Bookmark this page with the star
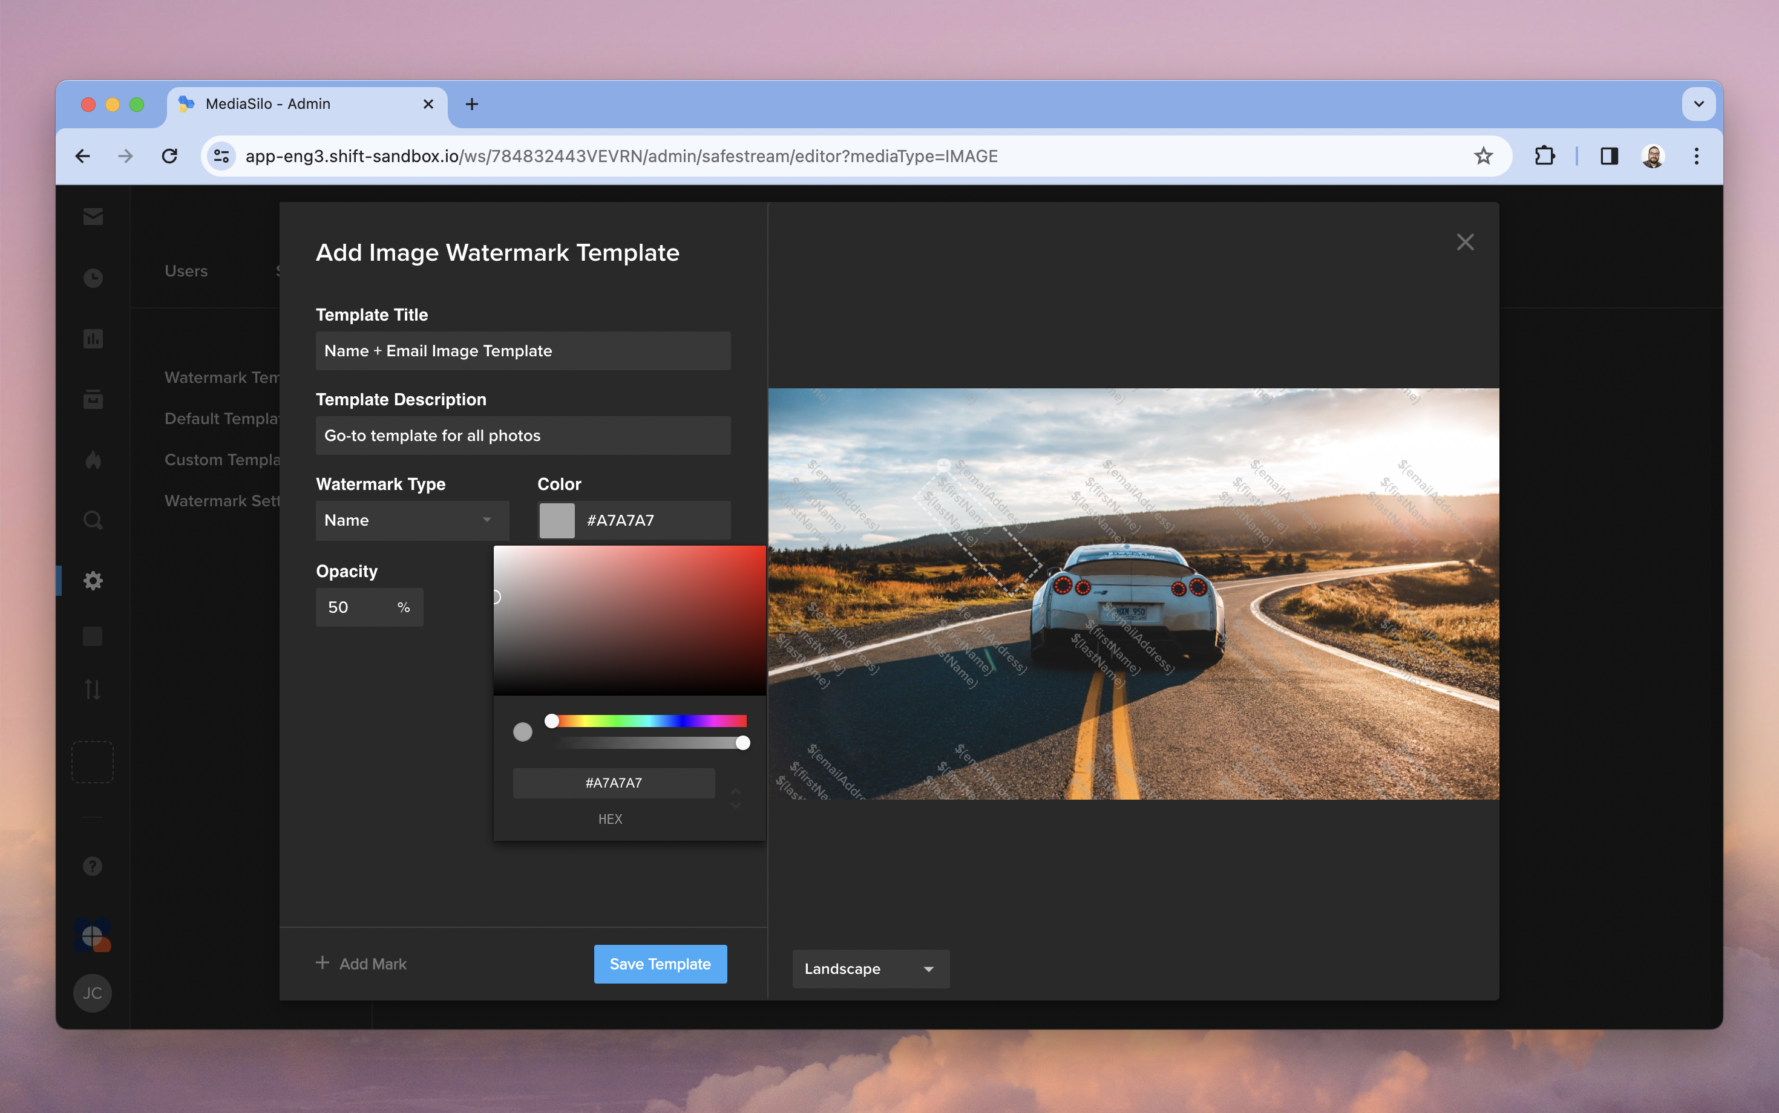This screenshot has width=1779, height=1113. click(x=1483, y=156)
